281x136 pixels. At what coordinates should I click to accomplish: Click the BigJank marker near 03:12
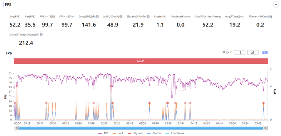pyautogui.click(x=149, y=103)
